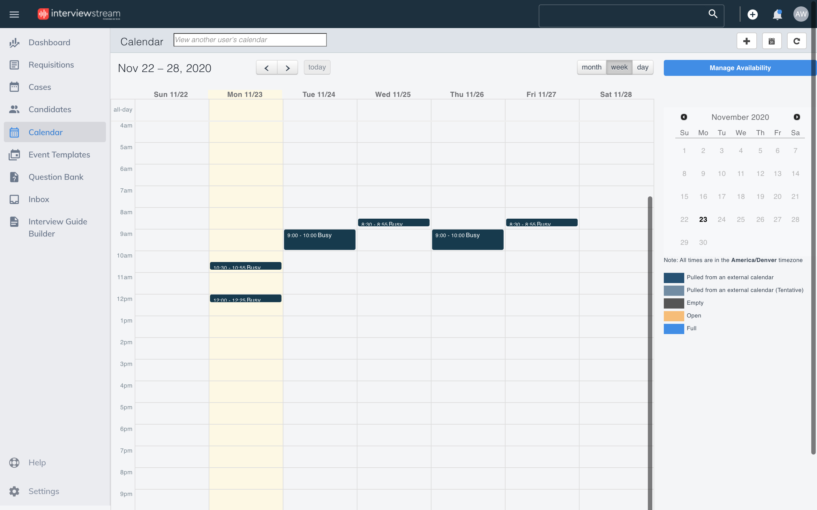This screenshot has width=817, height=510.
Task: Click the Dashboard chart icon
Action: (14, 42)
